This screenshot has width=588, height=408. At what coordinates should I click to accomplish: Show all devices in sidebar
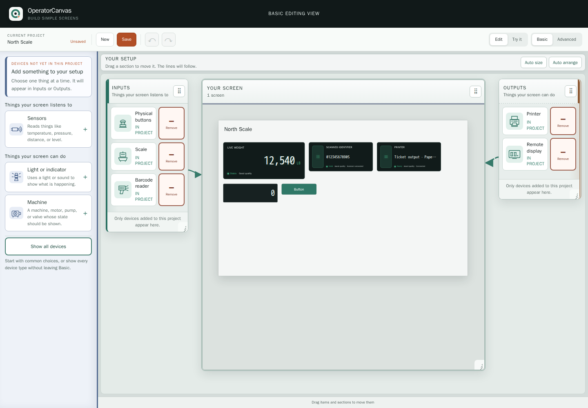[48, 246]
